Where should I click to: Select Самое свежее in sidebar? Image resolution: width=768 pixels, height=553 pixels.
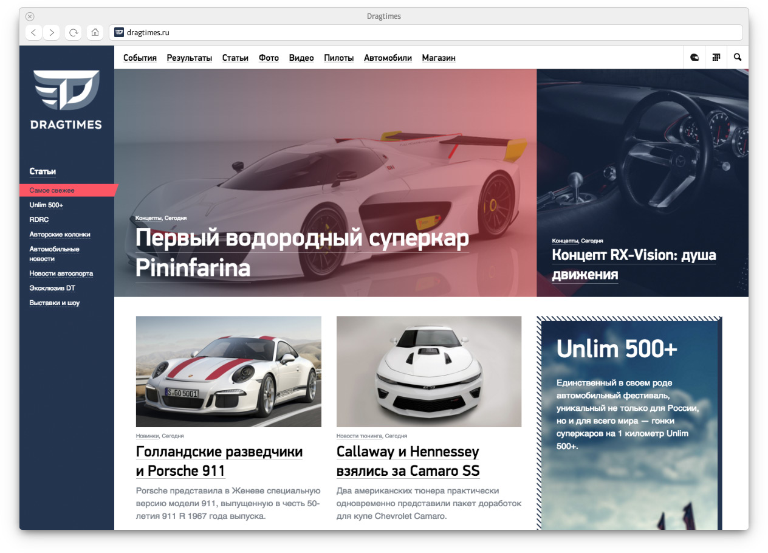point(52,190)
